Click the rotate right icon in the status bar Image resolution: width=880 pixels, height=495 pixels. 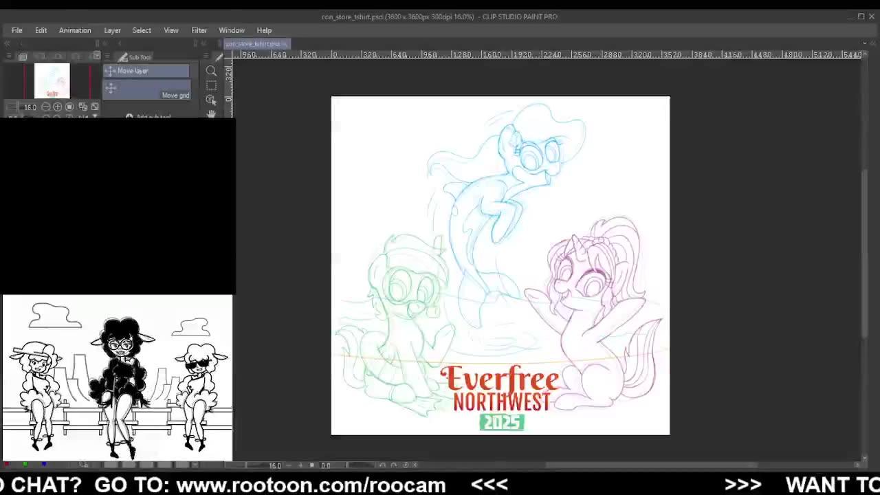(x=394, y=465)
